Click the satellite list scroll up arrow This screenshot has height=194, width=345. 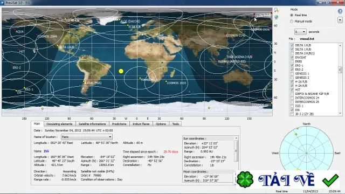tap(340, 45)
